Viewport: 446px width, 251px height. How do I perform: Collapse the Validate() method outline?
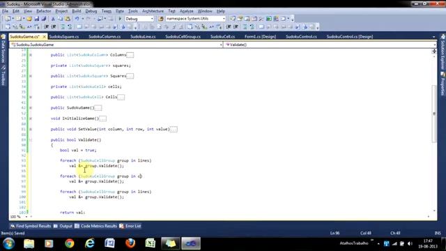click(31, 139)
